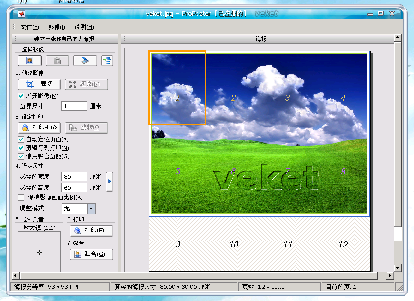Open the 调整模式 dropdown
Image resolution: width=414 pixels, height=301 pixels.
tap(91, 209)
